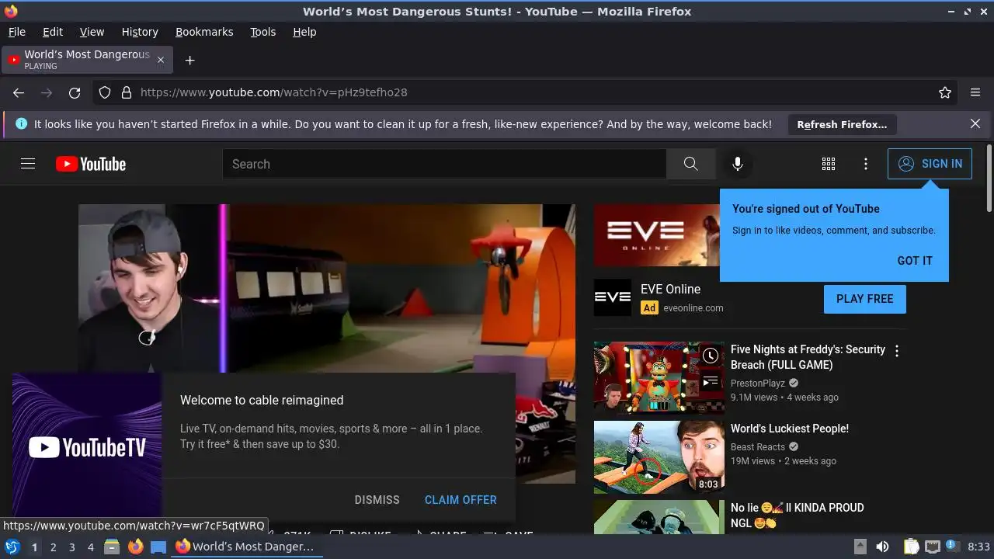Click CLAIM OFFER for YouTube TV
The height and width of the screenshot is (559, 994).
click(461, 500)
